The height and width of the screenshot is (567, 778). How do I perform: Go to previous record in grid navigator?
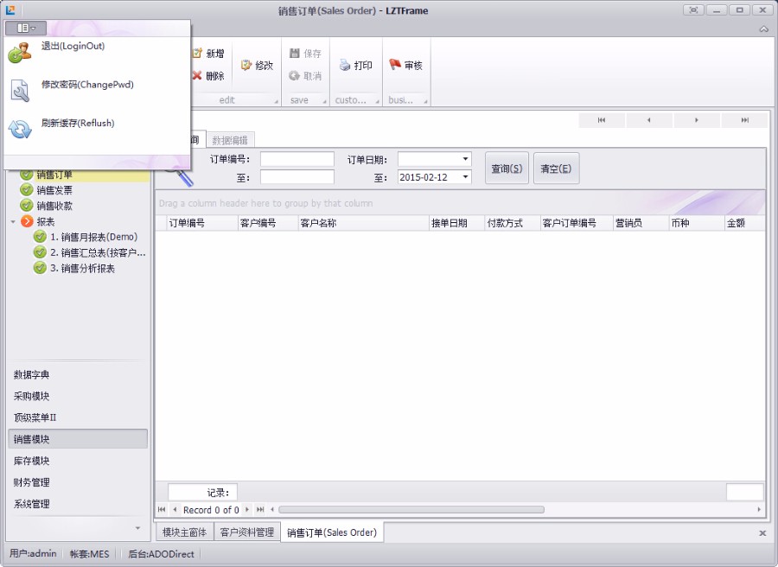tap(175, 509)
